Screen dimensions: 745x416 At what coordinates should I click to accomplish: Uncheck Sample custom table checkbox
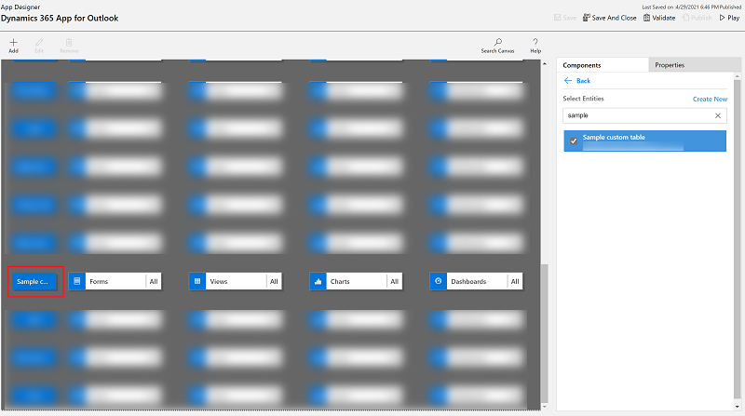(574, 141)
